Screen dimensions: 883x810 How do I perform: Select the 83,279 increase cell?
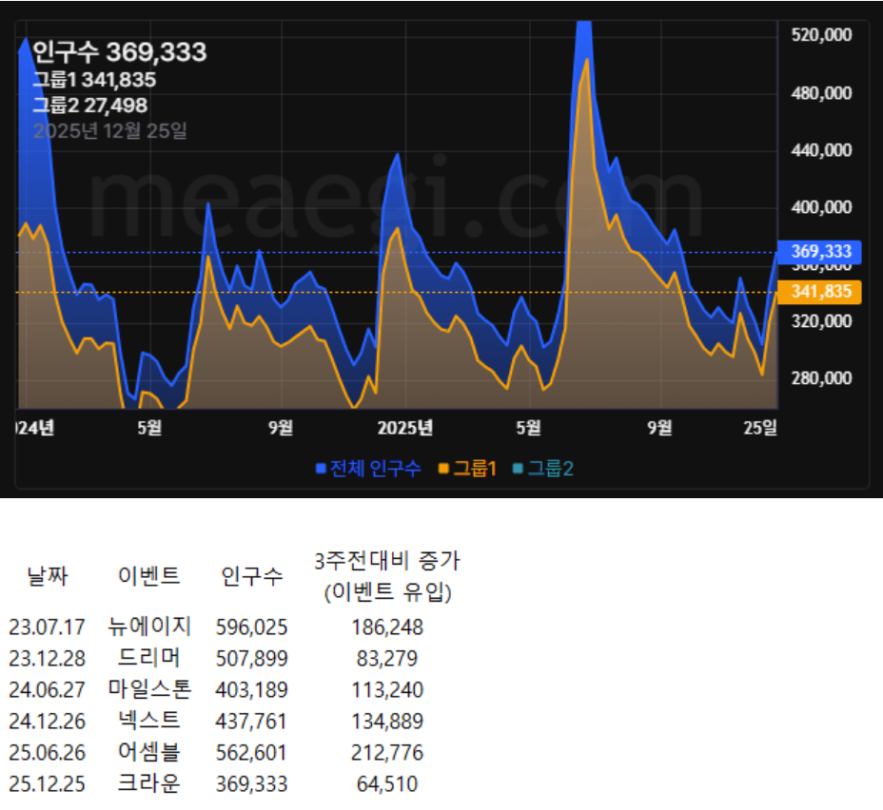pos(387,659)
